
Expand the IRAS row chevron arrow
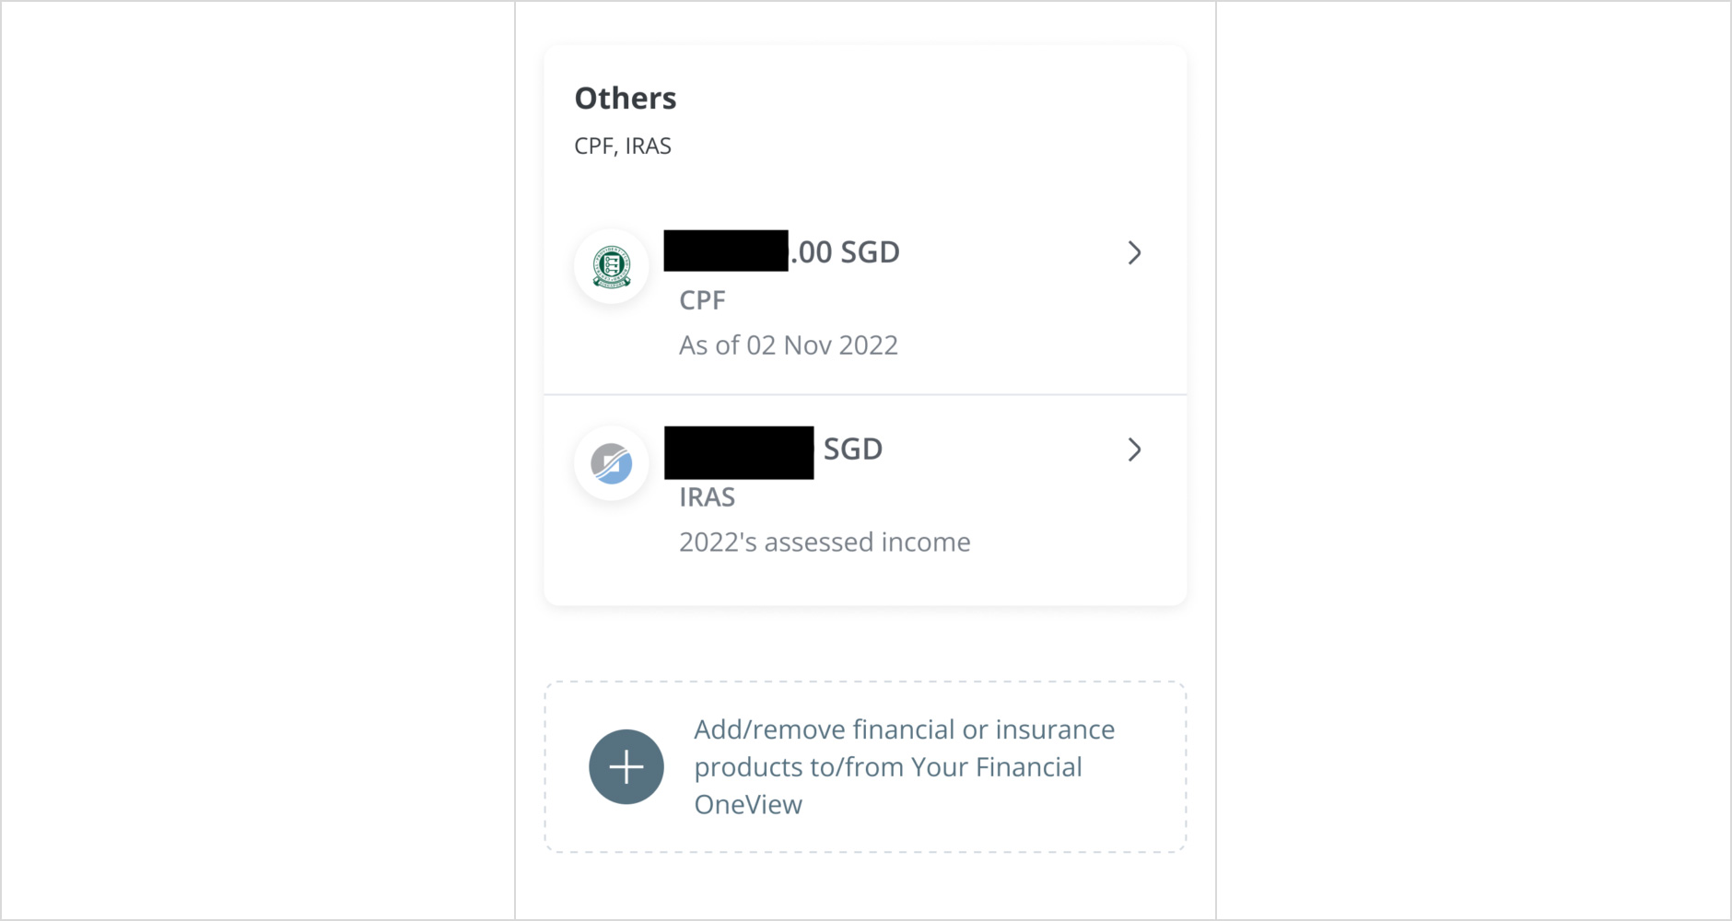[1134, 449]
